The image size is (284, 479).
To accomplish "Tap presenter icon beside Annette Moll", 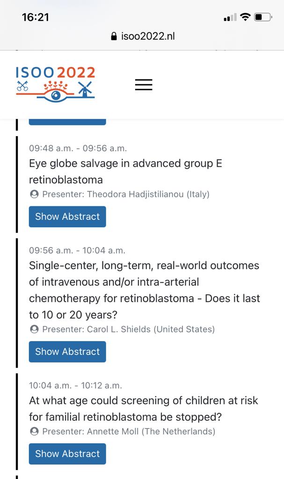I will (34, 431).
